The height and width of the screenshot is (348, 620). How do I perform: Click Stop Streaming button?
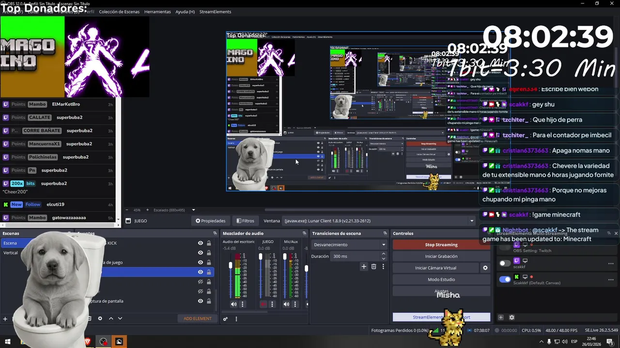(441, 245)
